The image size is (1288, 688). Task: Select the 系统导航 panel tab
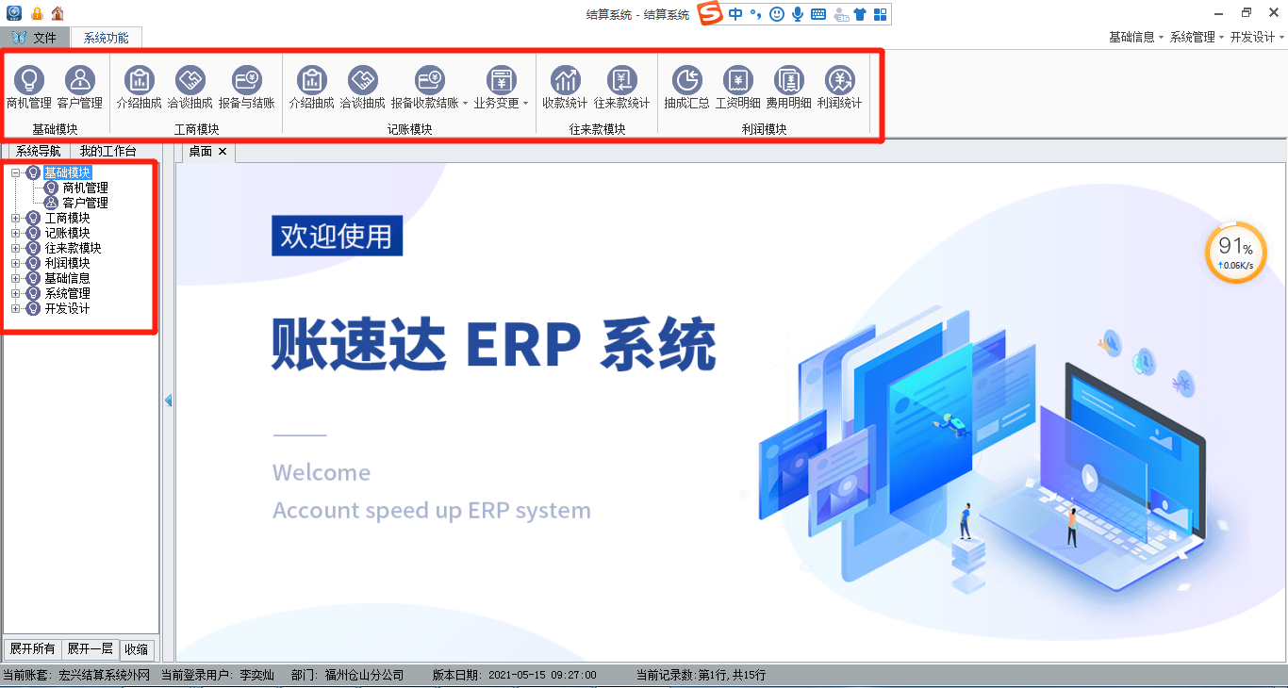tap(38, 151)
